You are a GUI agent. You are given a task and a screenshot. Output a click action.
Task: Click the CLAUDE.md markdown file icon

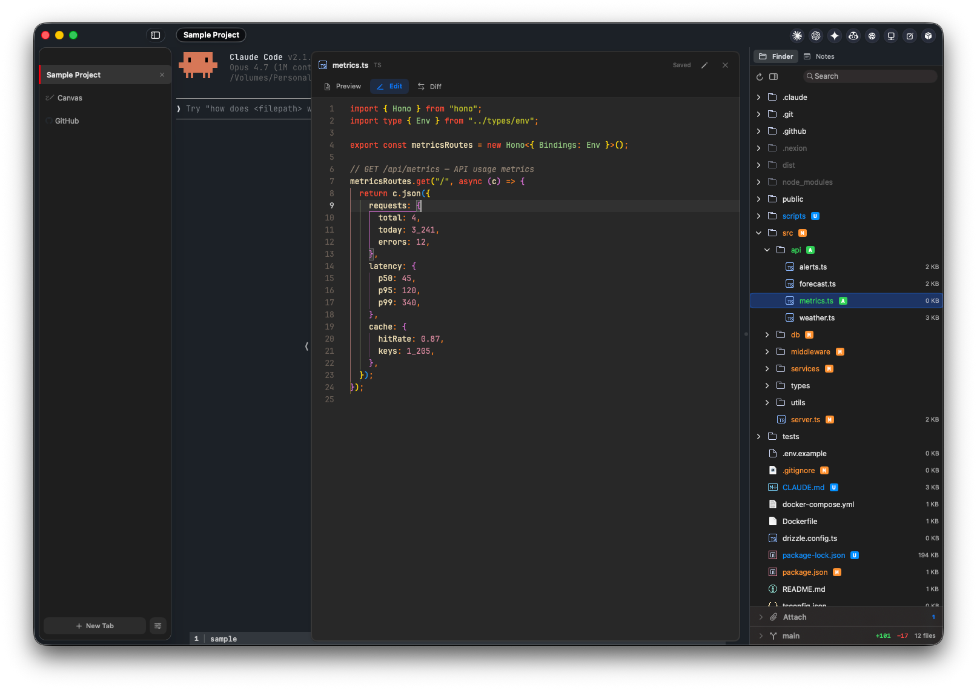point(773,488)
